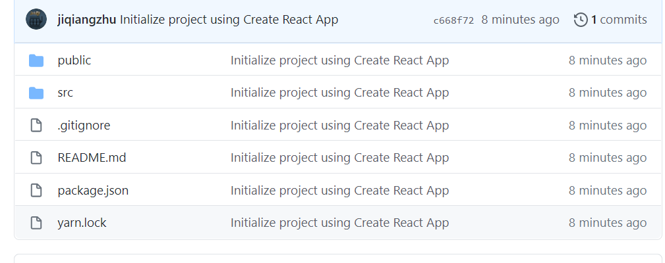Click the package.json file icon
This screenshot has height=263, width=665.
tap(36, 190)
